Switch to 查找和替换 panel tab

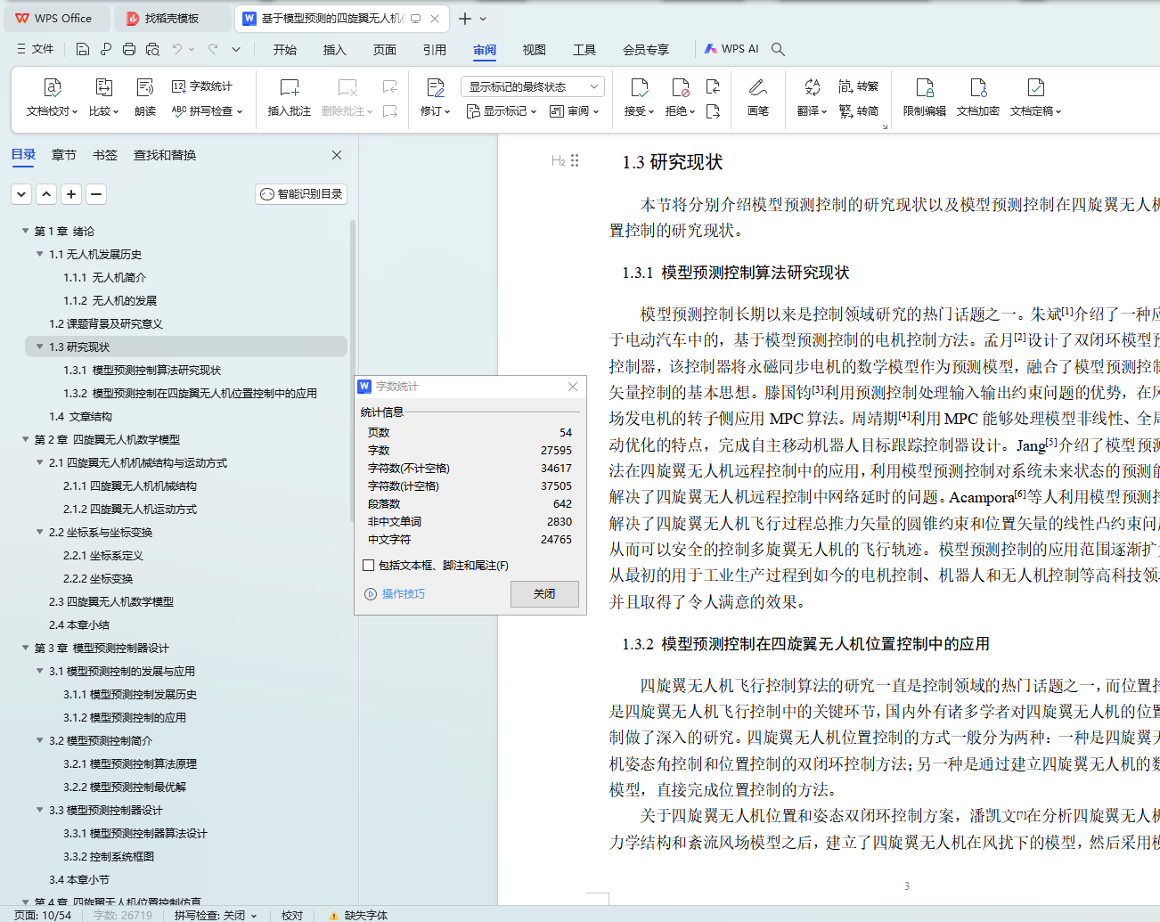165,155
